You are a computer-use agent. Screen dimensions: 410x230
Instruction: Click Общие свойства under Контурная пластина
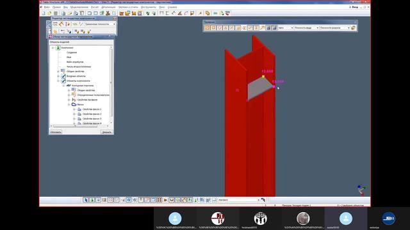[x=86, y=90]
